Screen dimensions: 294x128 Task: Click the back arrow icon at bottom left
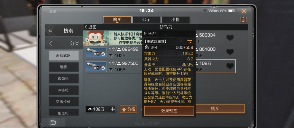[53, 123]
